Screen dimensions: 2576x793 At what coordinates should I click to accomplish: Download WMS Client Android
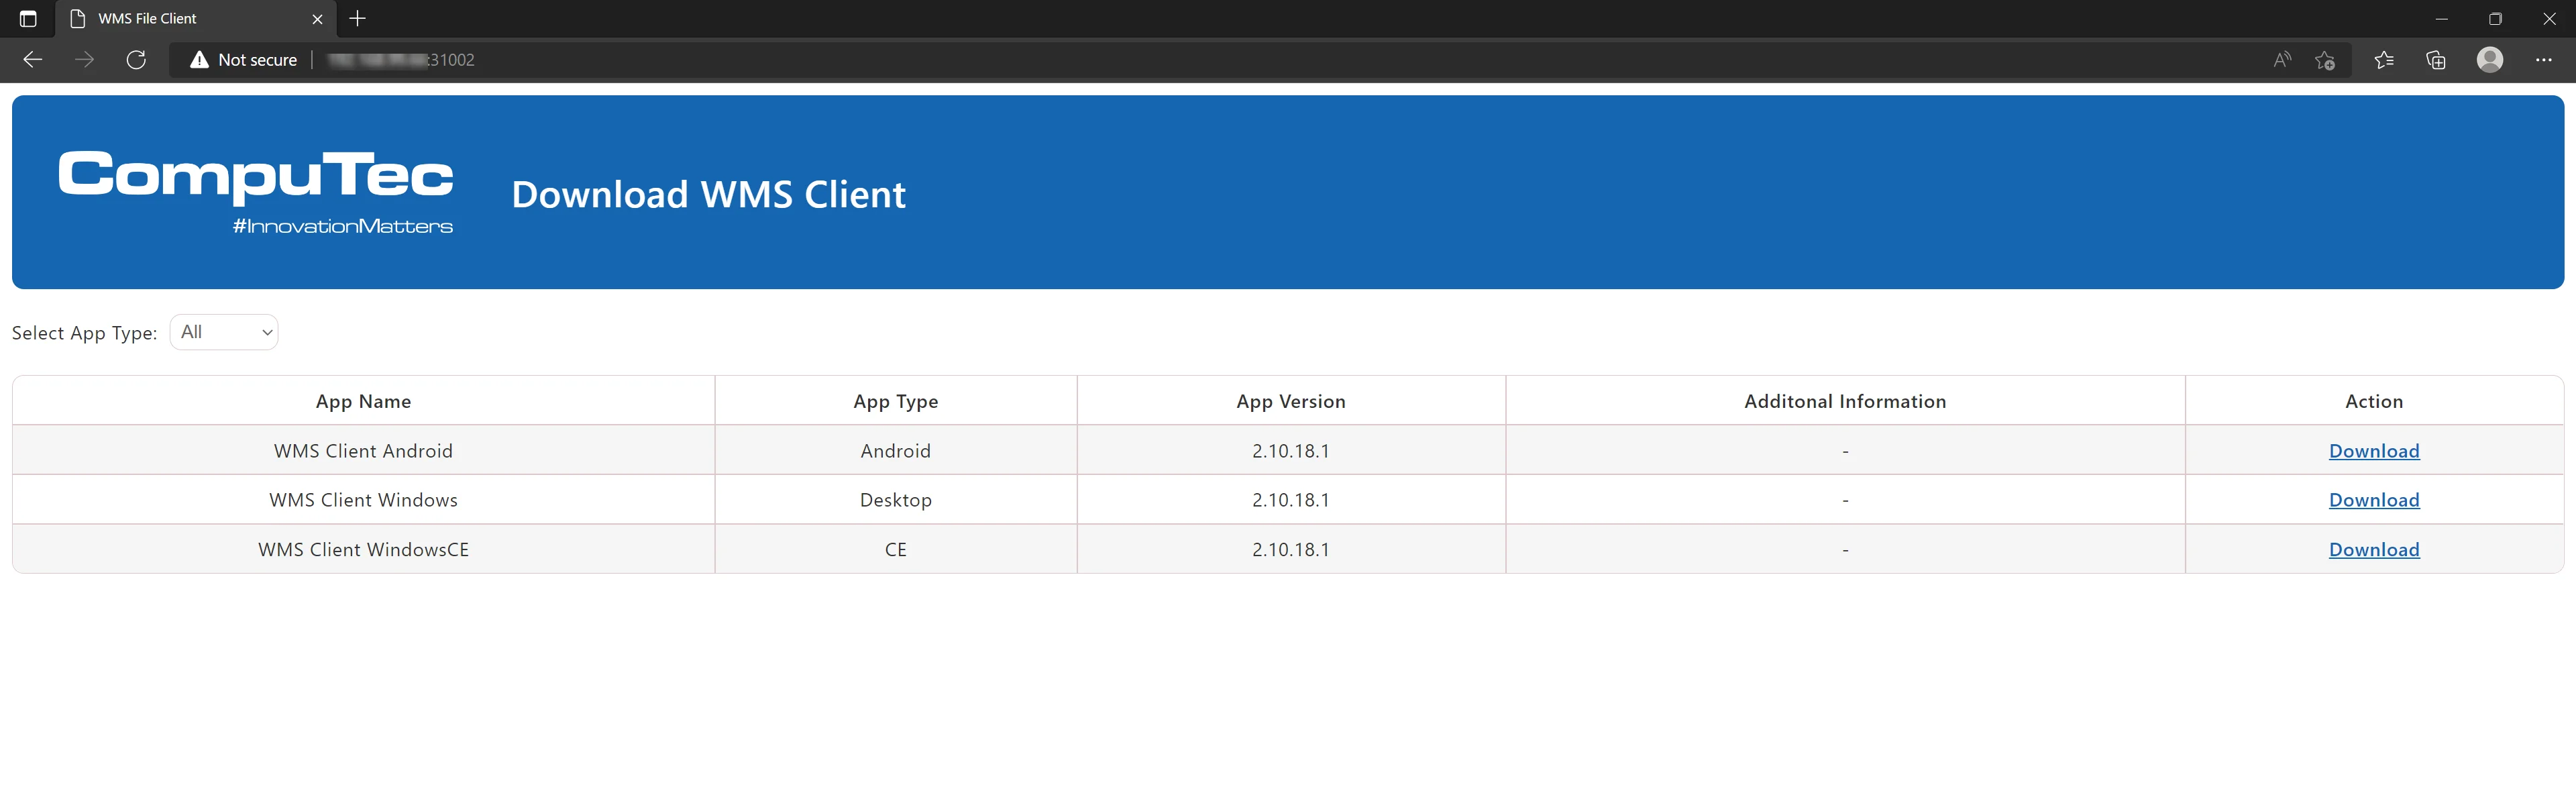2374,451
